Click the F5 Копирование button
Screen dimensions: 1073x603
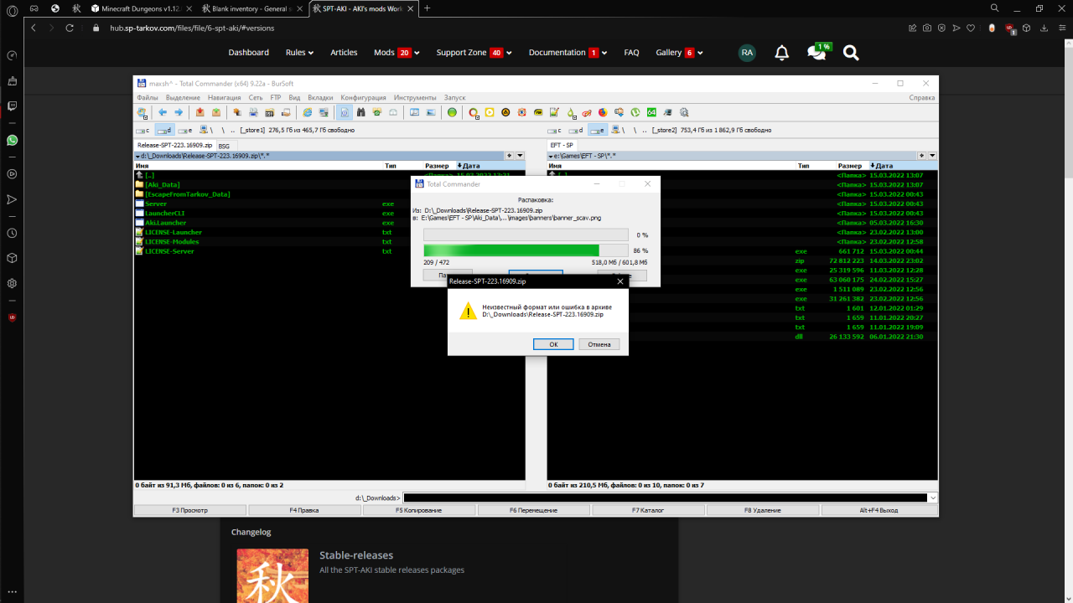[419, 510]
